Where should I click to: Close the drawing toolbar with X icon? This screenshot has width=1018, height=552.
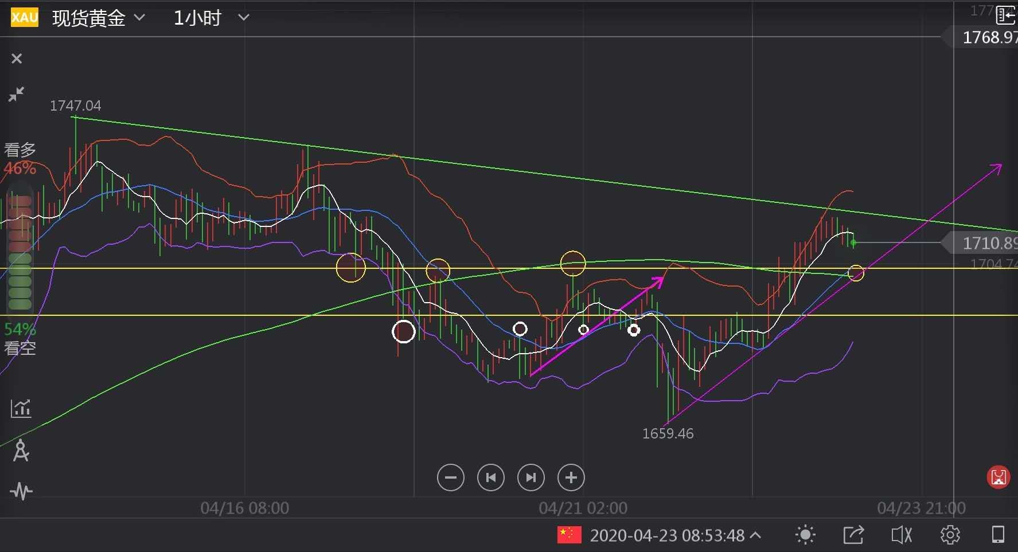tap(17, 58)
